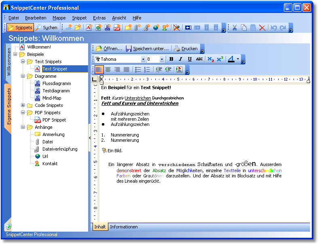Move item left with blue arrow

pyautogui.click(x=188, y=28)
